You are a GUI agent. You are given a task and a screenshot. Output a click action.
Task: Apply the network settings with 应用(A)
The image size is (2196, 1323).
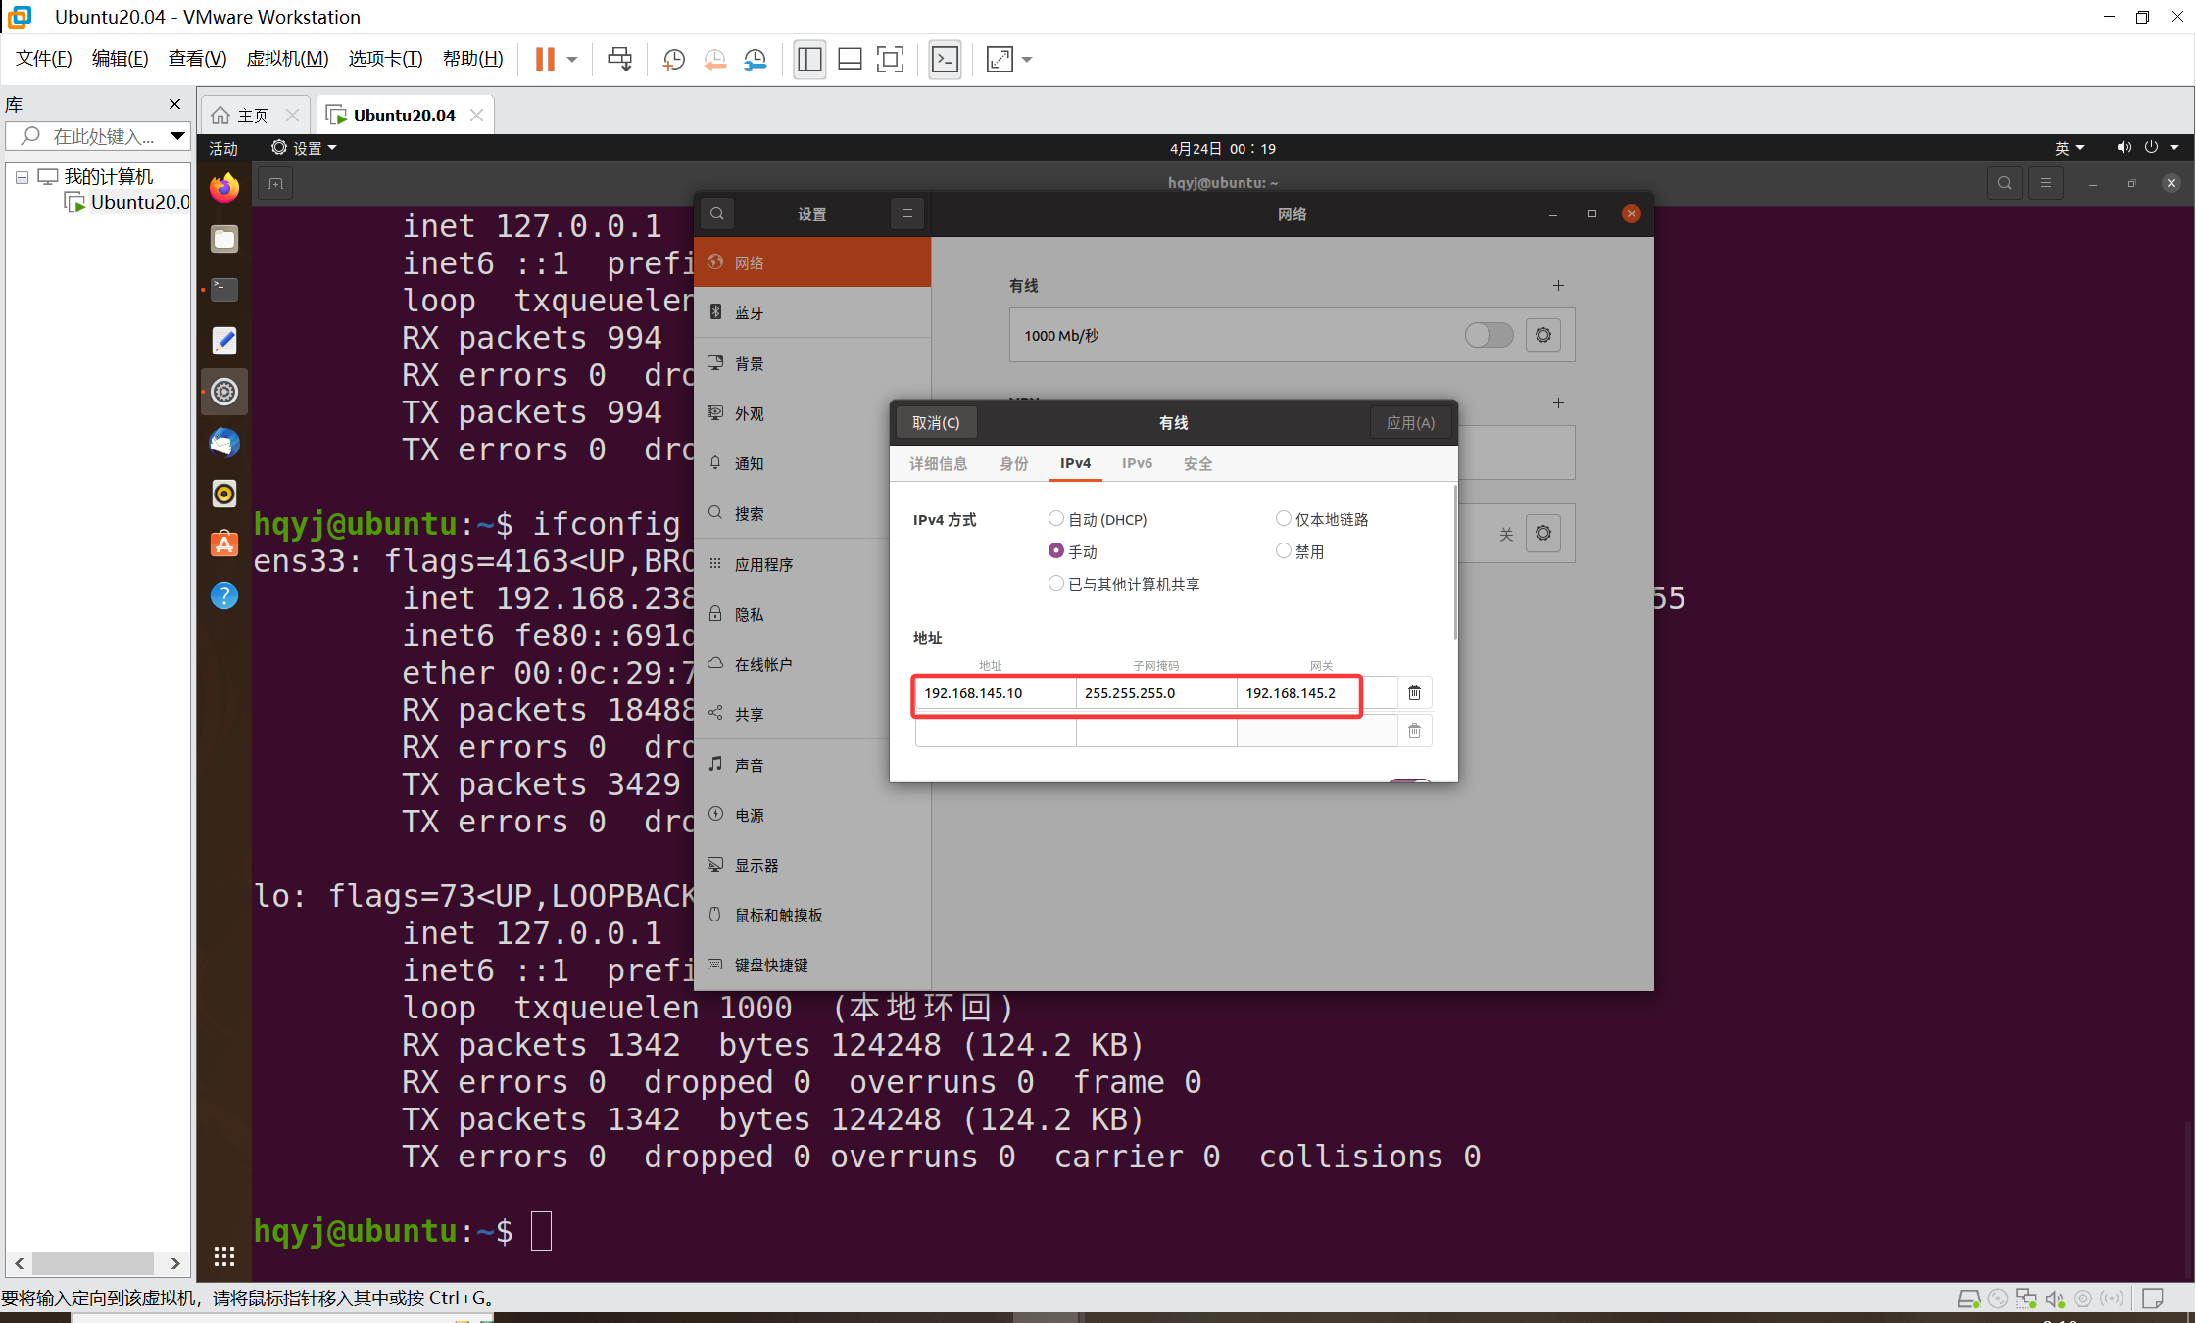point(1409,422)
